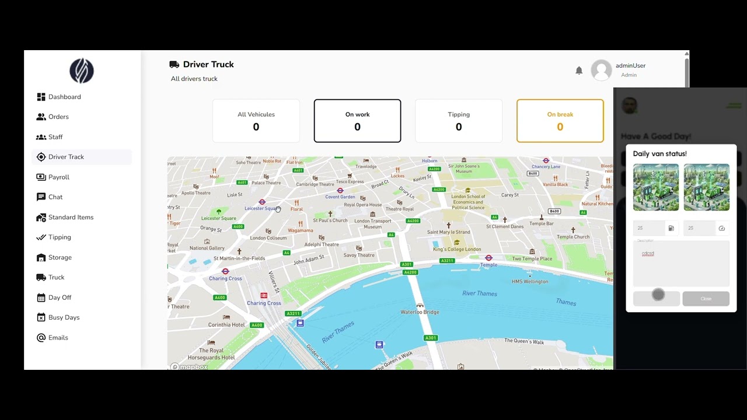The height and width of the screenshot is (420, 747).
Task: Open Busy Days from sidebar
Action: 82,318
